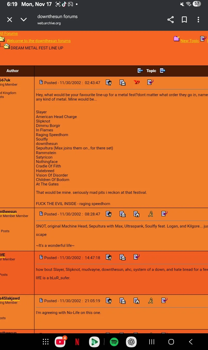Email the poster of the 14:47:18 post
This screenshot has height=350, width=208.
click(122, 257)
